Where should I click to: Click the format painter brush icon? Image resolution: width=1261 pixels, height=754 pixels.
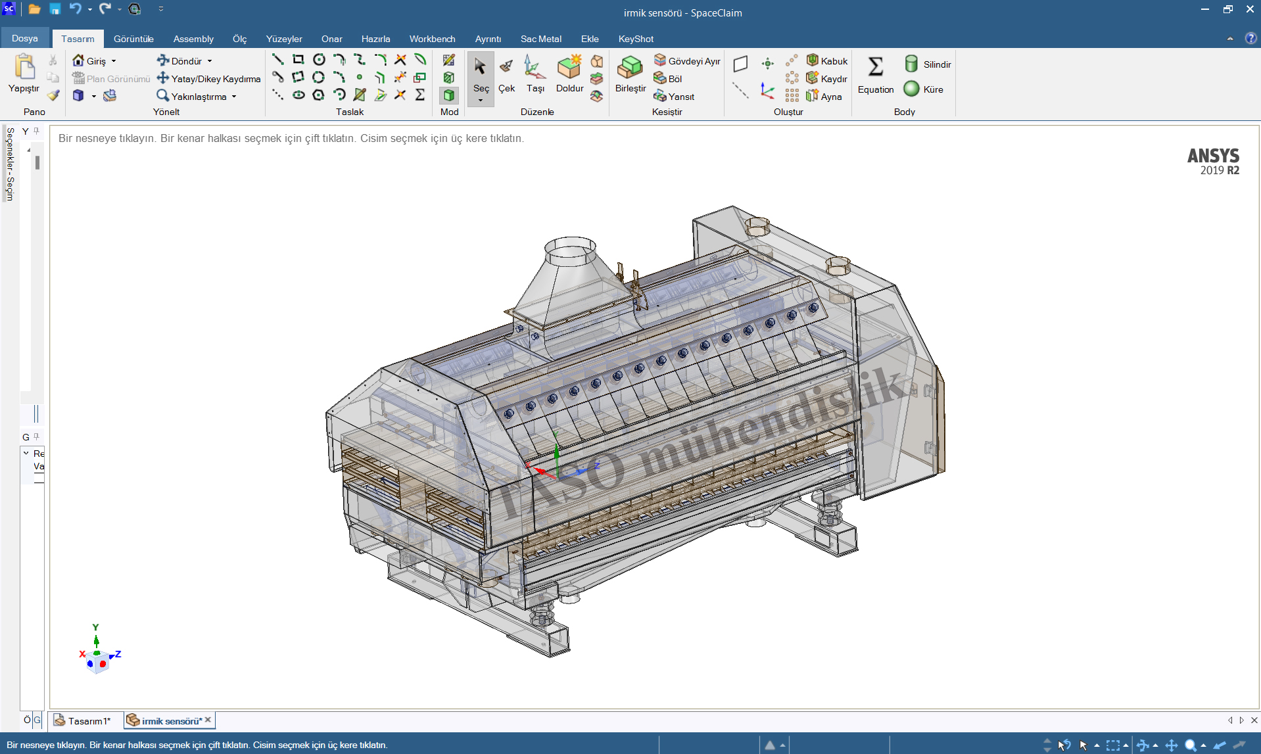(x=53, y=96)
